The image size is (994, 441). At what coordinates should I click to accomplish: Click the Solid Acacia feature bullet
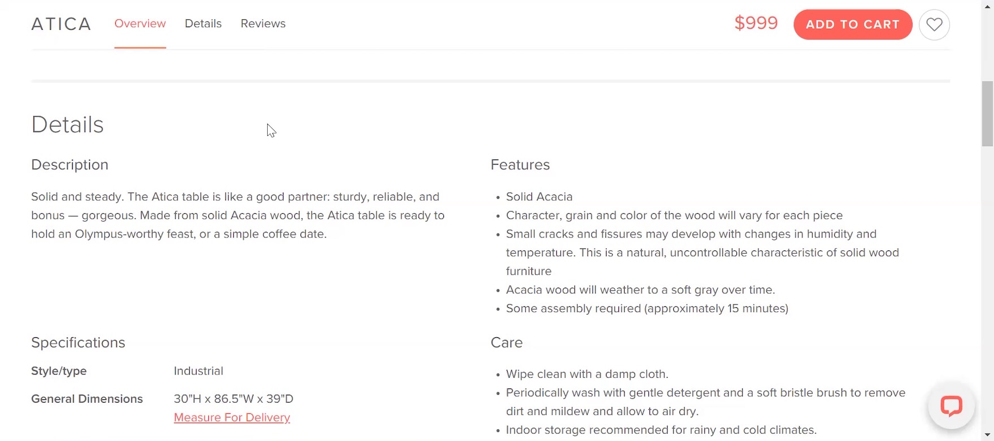point(539,197)
